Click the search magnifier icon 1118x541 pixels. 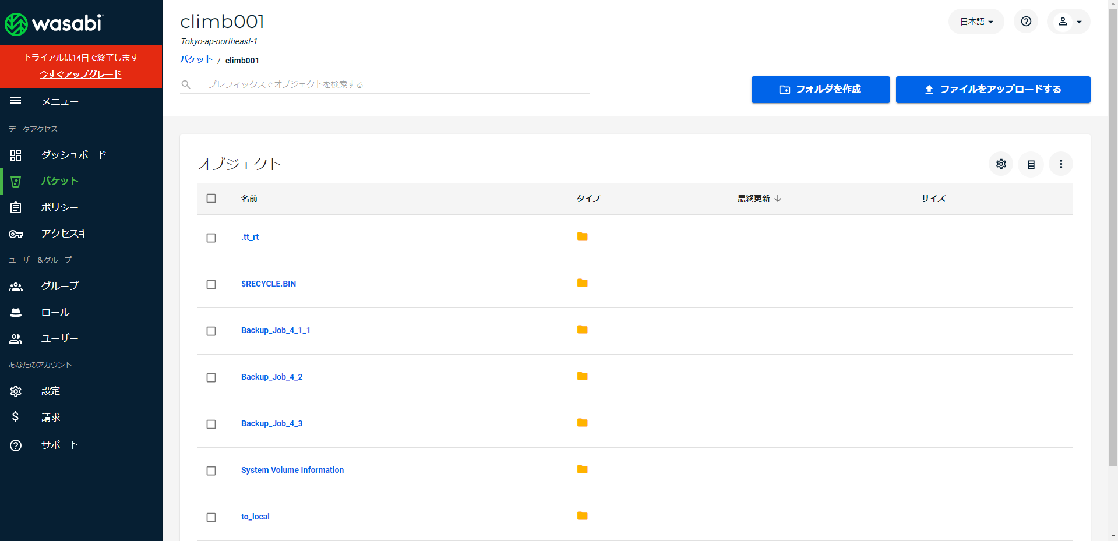pos(186,84)
